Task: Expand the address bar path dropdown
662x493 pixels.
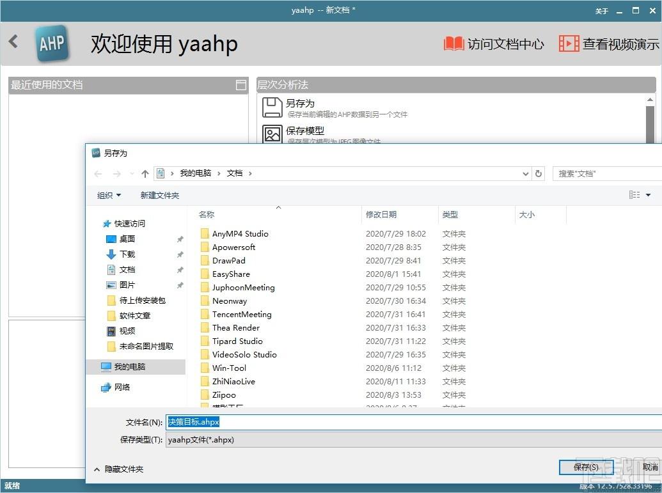Action: 525,173
